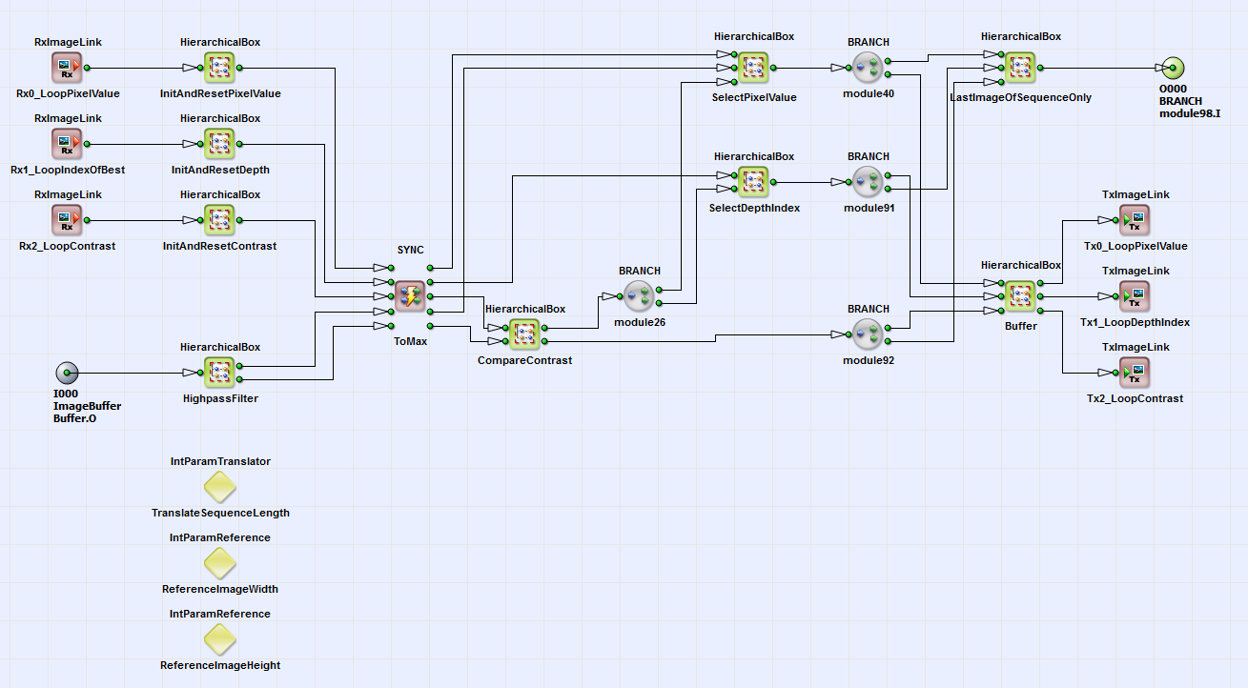Click the 'Rx1_LoopIndexOfBest' label text
1248x688 pixels.
tap(68, 170)
